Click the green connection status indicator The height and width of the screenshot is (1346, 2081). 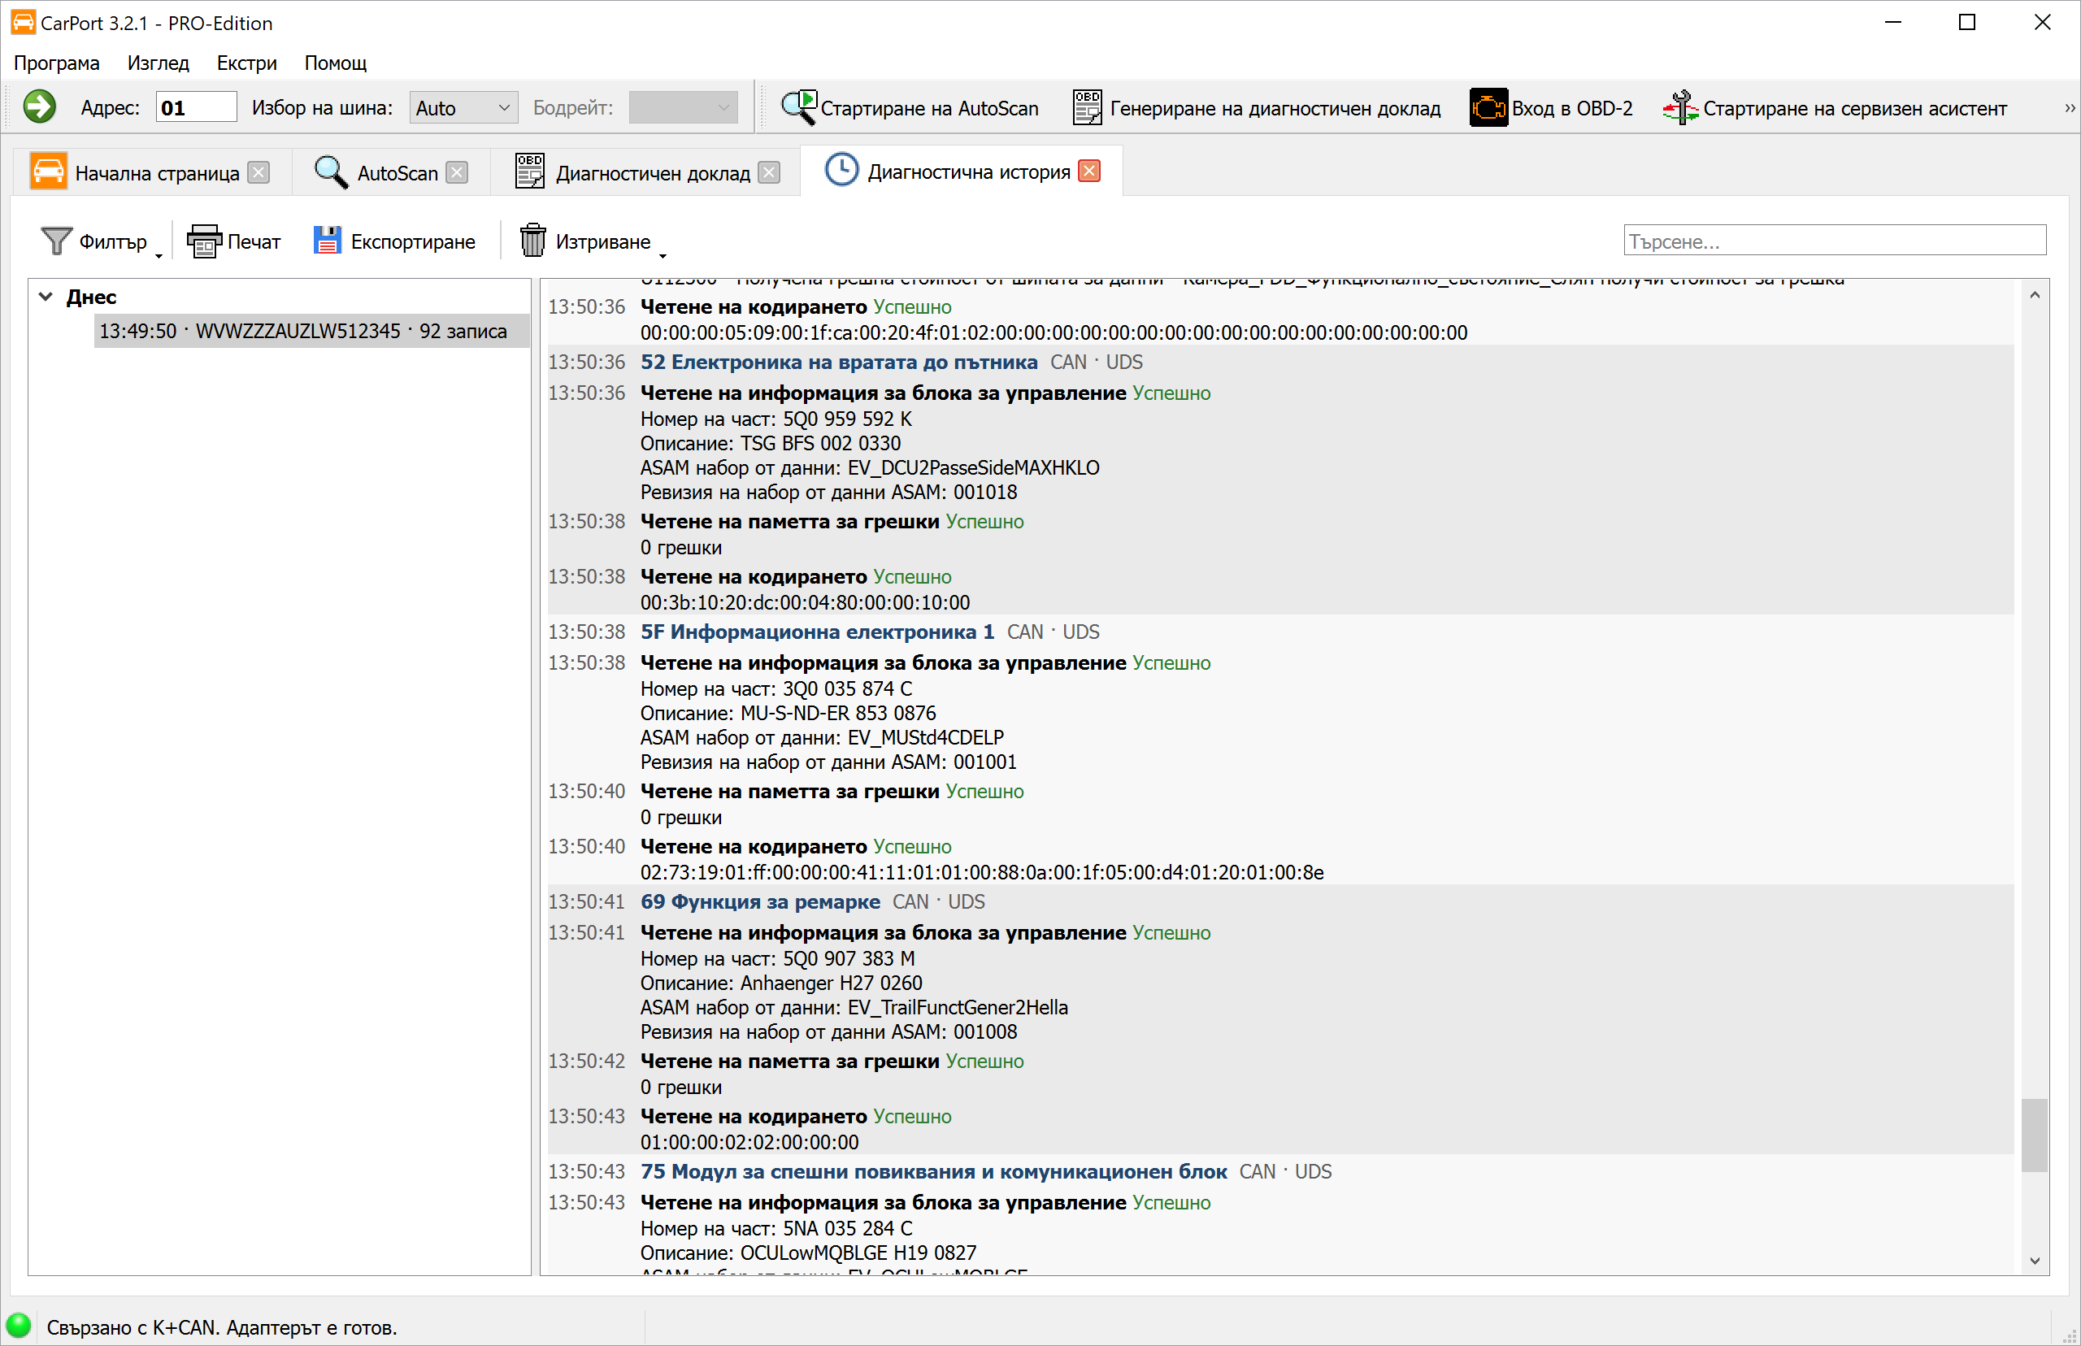[19, 1326]
